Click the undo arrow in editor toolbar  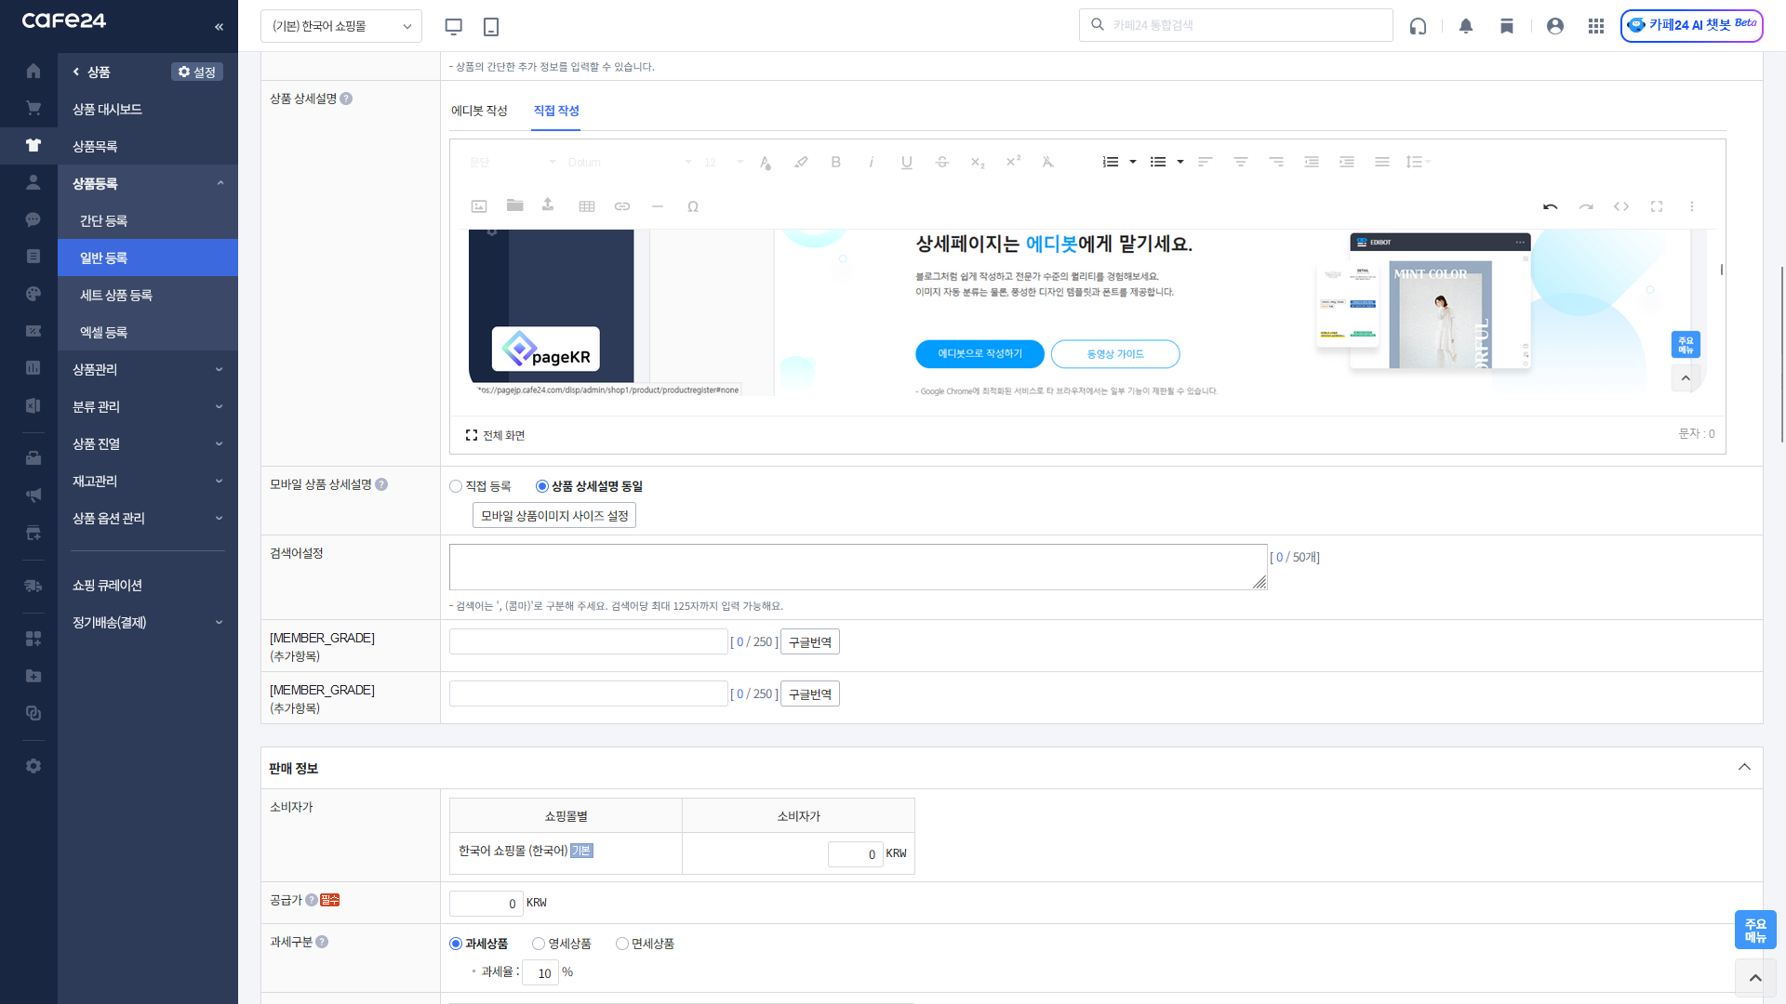tap(1551, 206)
